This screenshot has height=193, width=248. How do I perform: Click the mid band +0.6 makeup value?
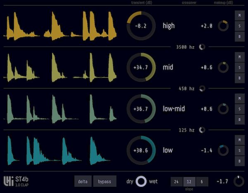tap(207, 67)
